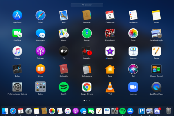Open Finder in the Dock
174x116 pixels.
point(5,111)
